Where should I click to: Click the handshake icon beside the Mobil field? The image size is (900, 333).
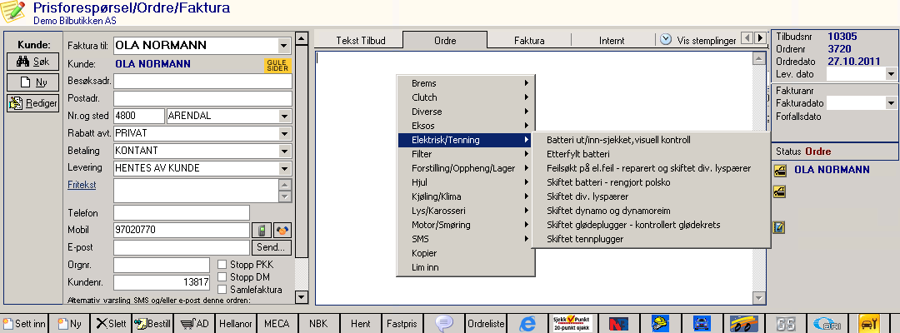[x=283, y=230]
